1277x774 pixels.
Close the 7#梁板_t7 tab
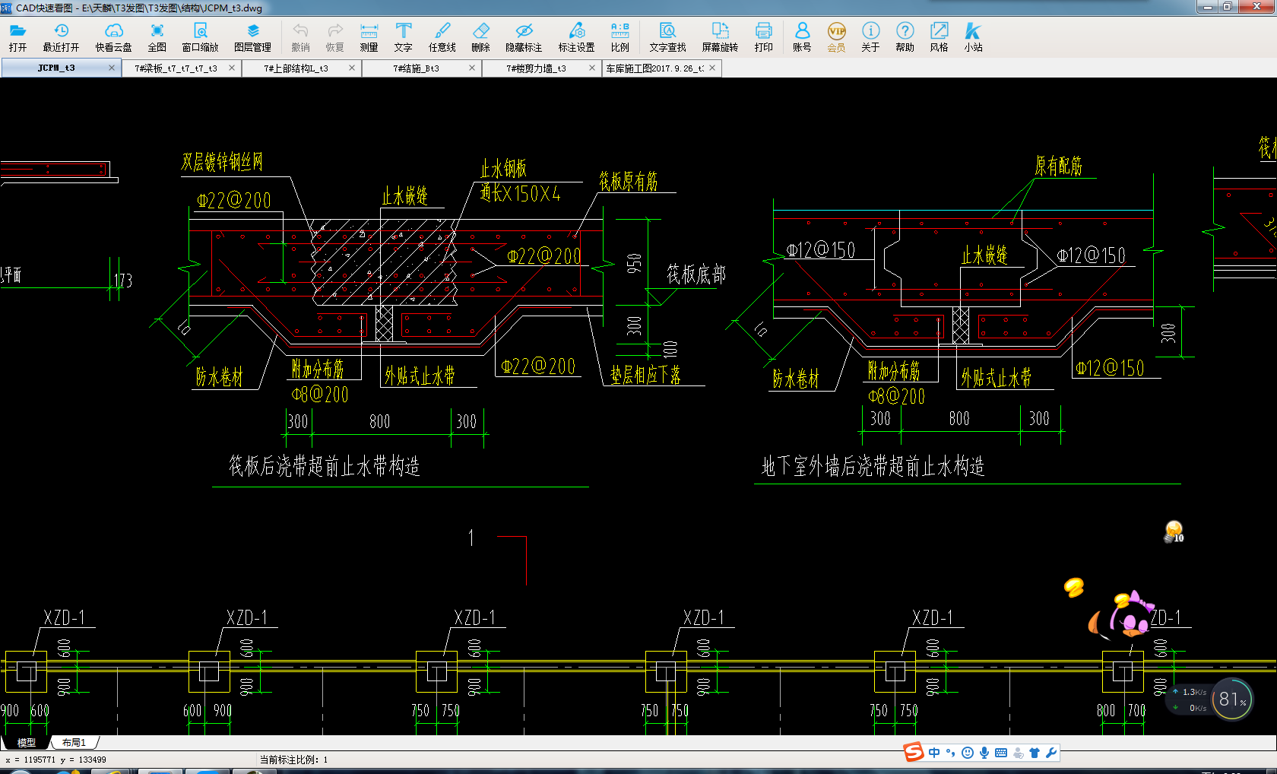coord(232,68)
